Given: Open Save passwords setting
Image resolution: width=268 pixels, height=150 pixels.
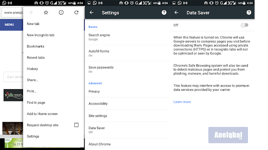Looking at the screenshot, I should point(127,69).
